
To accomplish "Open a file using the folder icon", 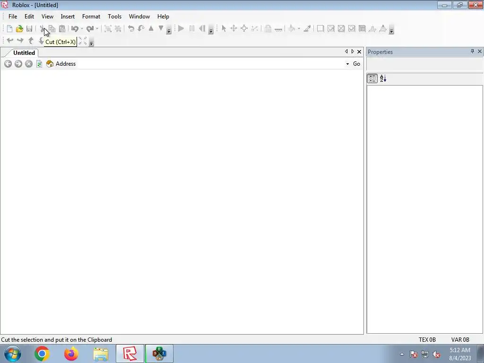I will [x=19, y=29].
